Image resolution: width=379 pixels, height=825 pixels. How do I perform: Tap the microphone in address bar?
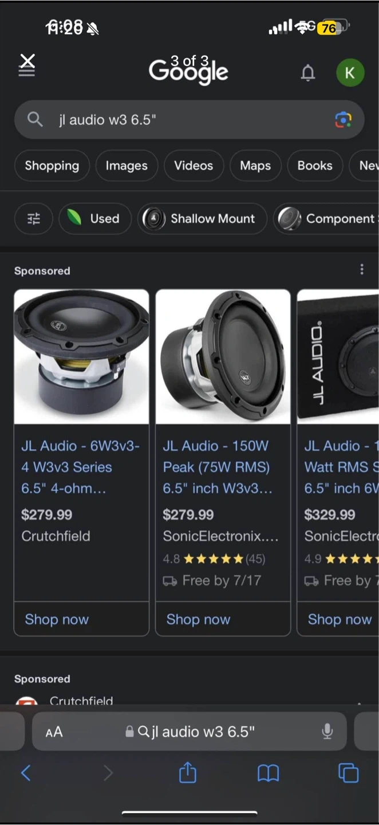pos(327,732)
